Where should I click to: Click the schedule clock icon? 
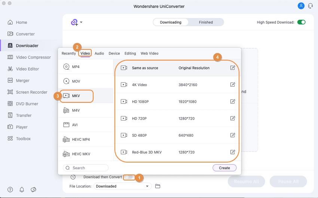click(x=73, y=177)
